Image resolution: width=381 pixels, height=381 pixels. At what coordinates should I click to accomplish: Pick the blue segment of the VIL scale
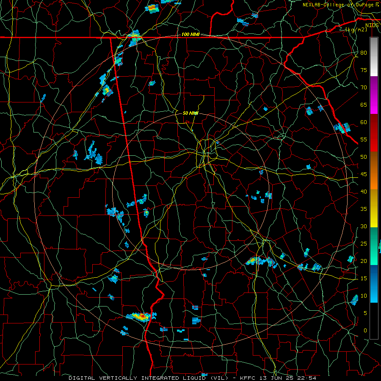(x=374, y=284)
